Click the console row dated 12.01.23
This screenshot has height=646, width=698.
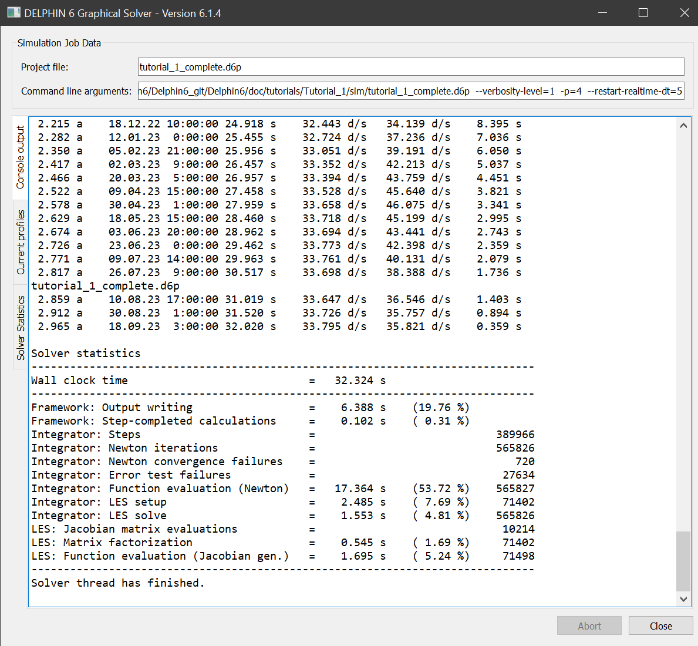click(279, 137)
